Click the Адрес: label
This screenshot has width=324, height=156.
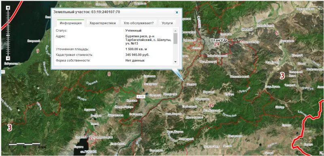point(61,36)
